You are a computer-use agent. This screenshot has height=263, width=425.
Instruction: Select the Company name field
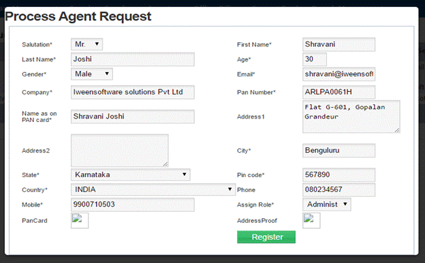tap(133, 92)
